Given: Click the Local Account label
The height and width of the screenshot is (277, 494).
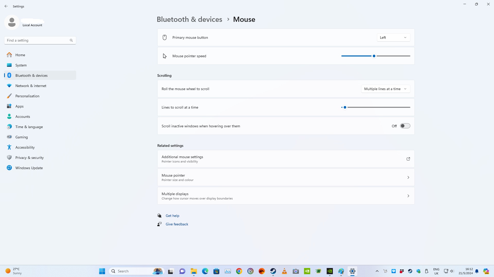Looking at the screenshot, I should tap(32, 25).
